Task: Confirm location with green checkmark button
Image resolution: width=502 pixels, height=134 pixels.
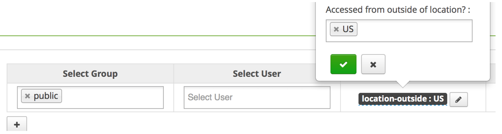Action: point(343,64)
